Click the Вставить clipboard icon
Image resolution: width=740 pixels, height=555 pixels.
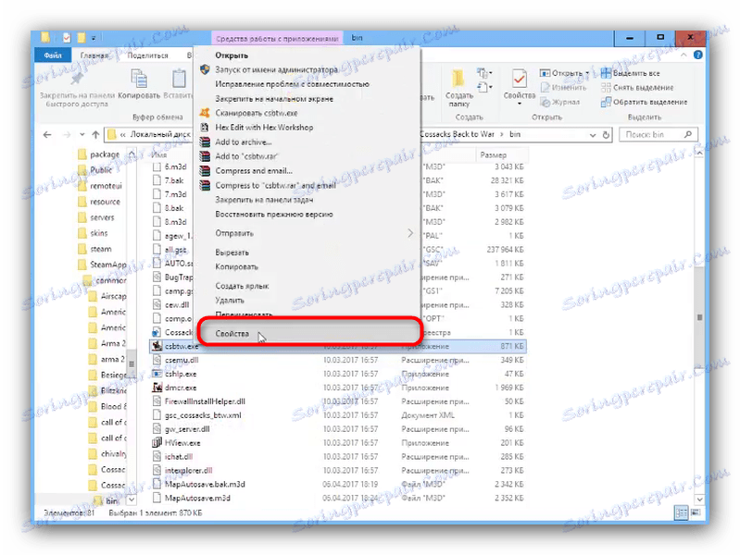179,79
